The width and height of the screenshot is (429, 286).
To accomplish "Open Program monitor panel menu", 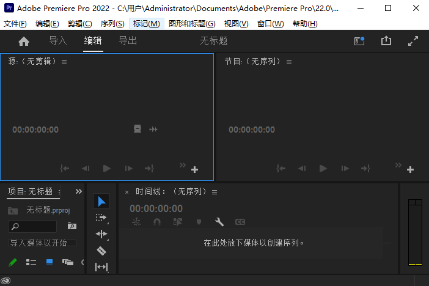I will 289,62.
